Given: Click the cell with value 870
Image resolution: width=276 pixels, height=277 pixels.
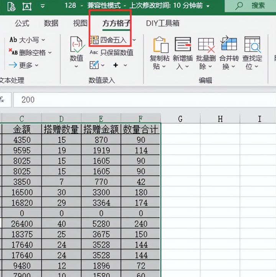Looking at the screenshot, I should coord(101,140).
